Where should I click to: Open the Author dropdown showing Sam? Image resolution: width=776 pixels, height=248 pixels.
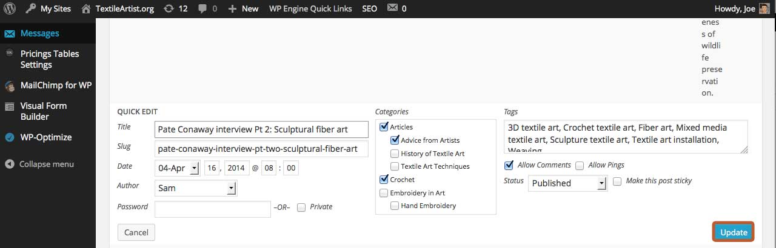(196, 188)
